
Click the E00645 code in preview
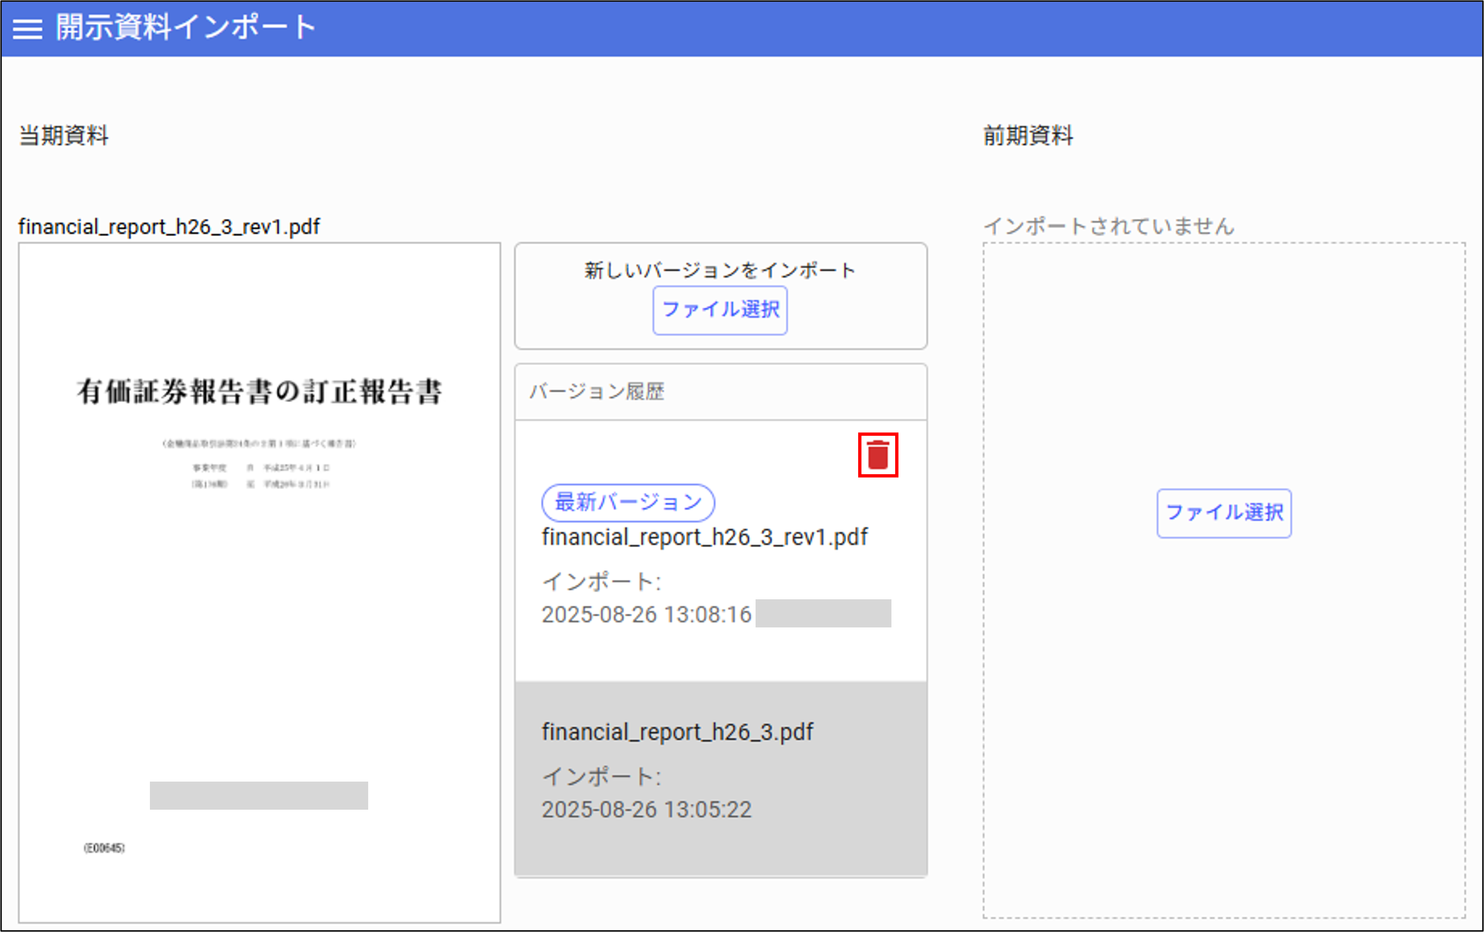click(104, 848)
